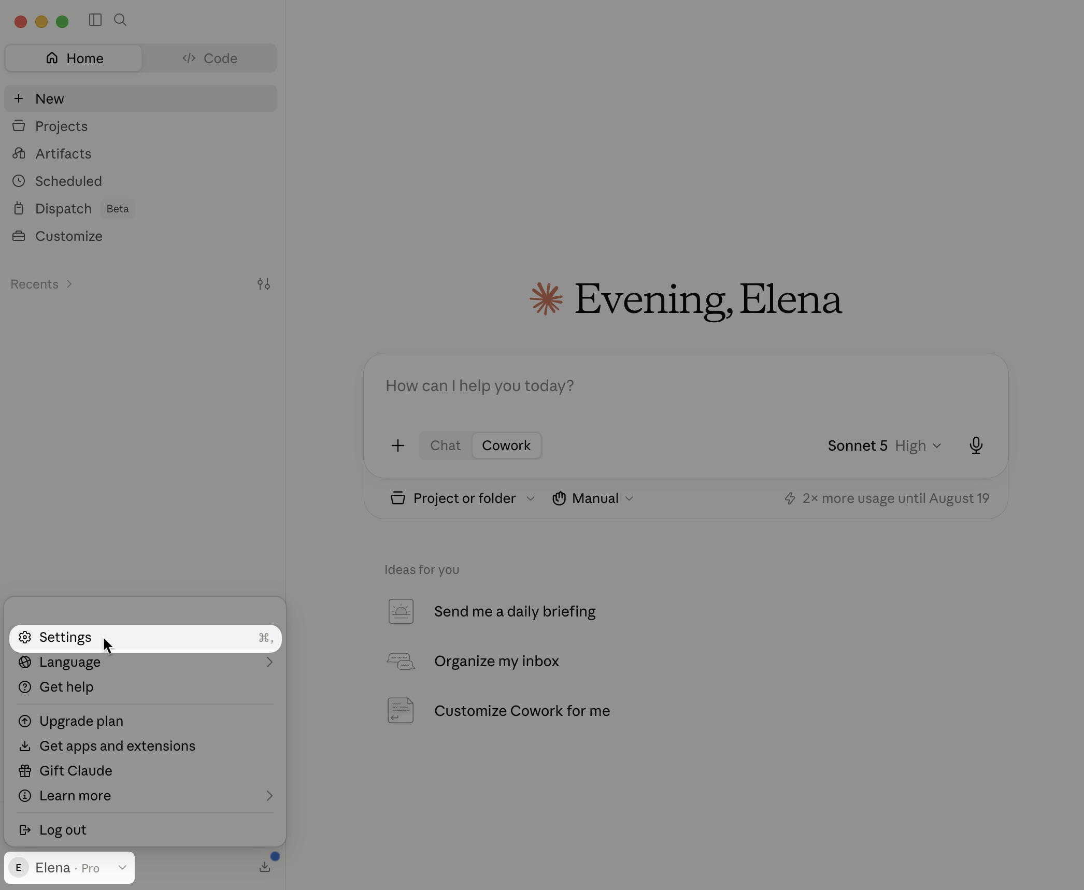Click the 2× more usage until August 19 notice

887,498
